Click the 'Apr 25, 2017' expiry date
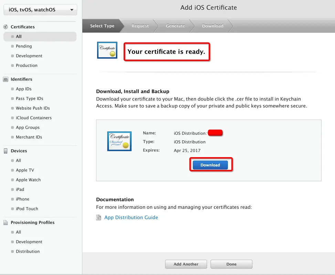335x275 pixels. click(187, 151)
